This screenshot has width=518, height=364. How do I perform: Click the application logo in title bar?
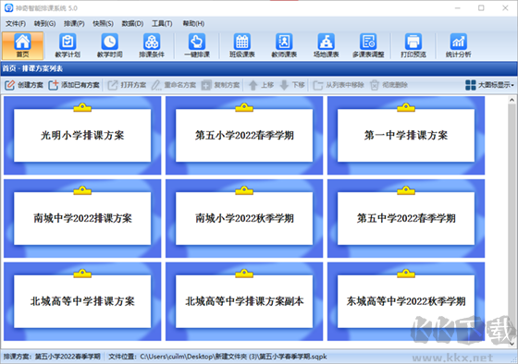pos(8,8)
